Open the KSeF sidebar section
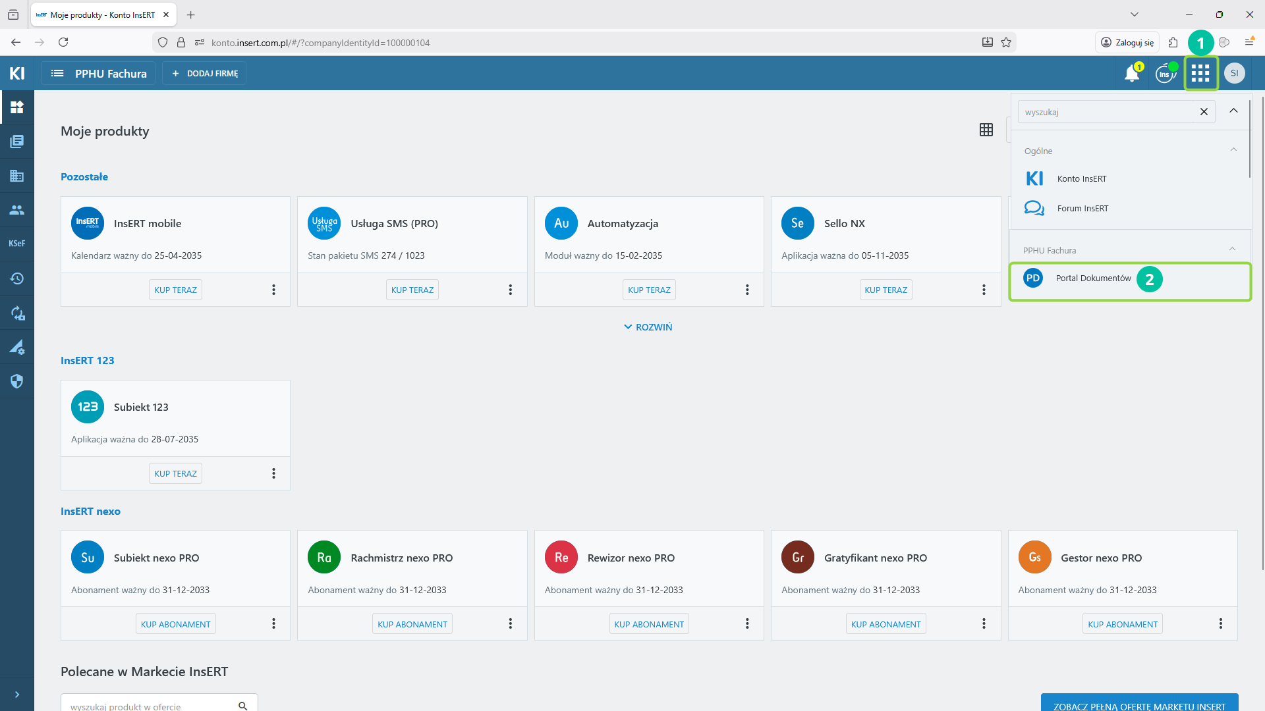 tap(16, 244)
